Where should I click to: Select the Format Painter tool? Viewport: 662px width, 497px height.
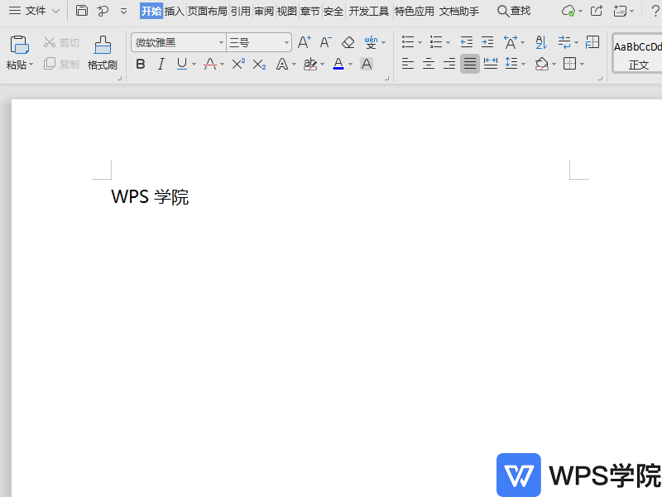101,52
